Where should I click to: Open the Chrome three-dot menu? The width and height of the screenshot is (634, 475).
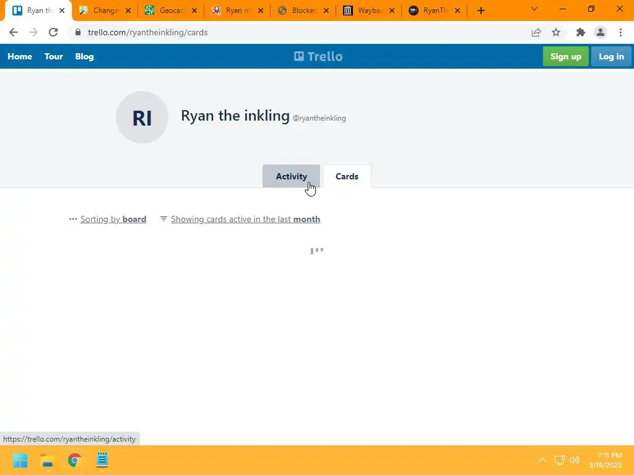click(620, 32)
